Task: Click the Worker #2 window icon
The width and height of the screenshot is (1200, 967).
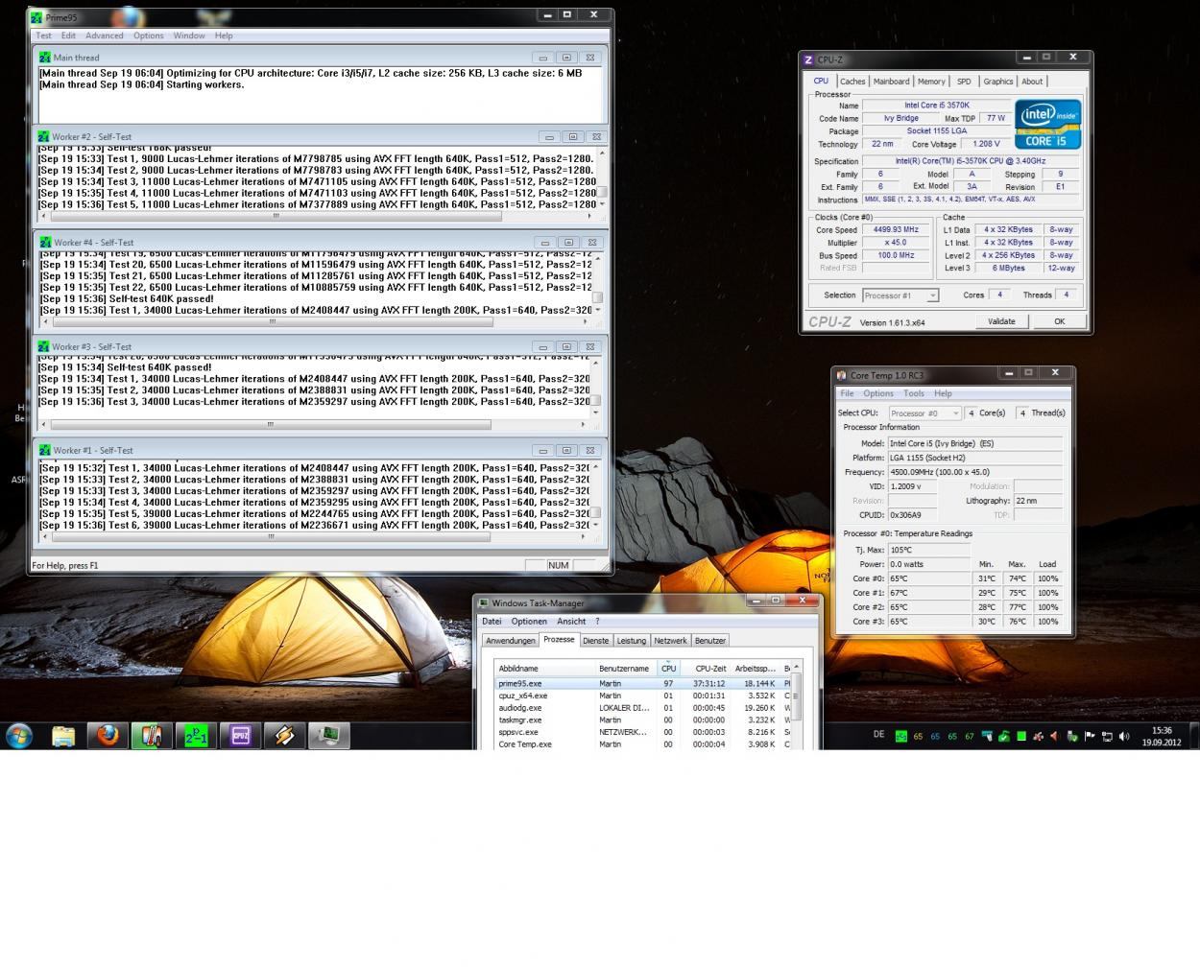Action: (43, 136)
